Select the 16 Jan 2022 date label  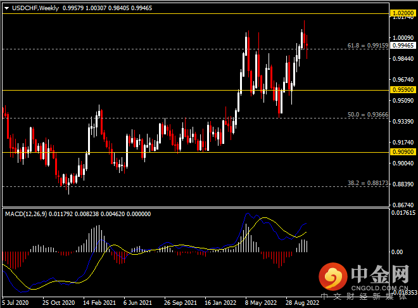(x=220, y=303)
